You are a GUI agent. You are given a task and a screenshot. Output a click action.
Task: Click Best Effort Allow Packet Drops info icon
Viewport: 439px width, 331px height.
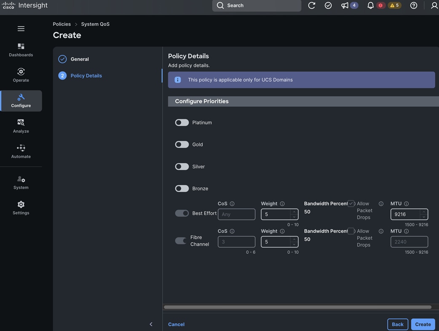[x=381, y=203]
